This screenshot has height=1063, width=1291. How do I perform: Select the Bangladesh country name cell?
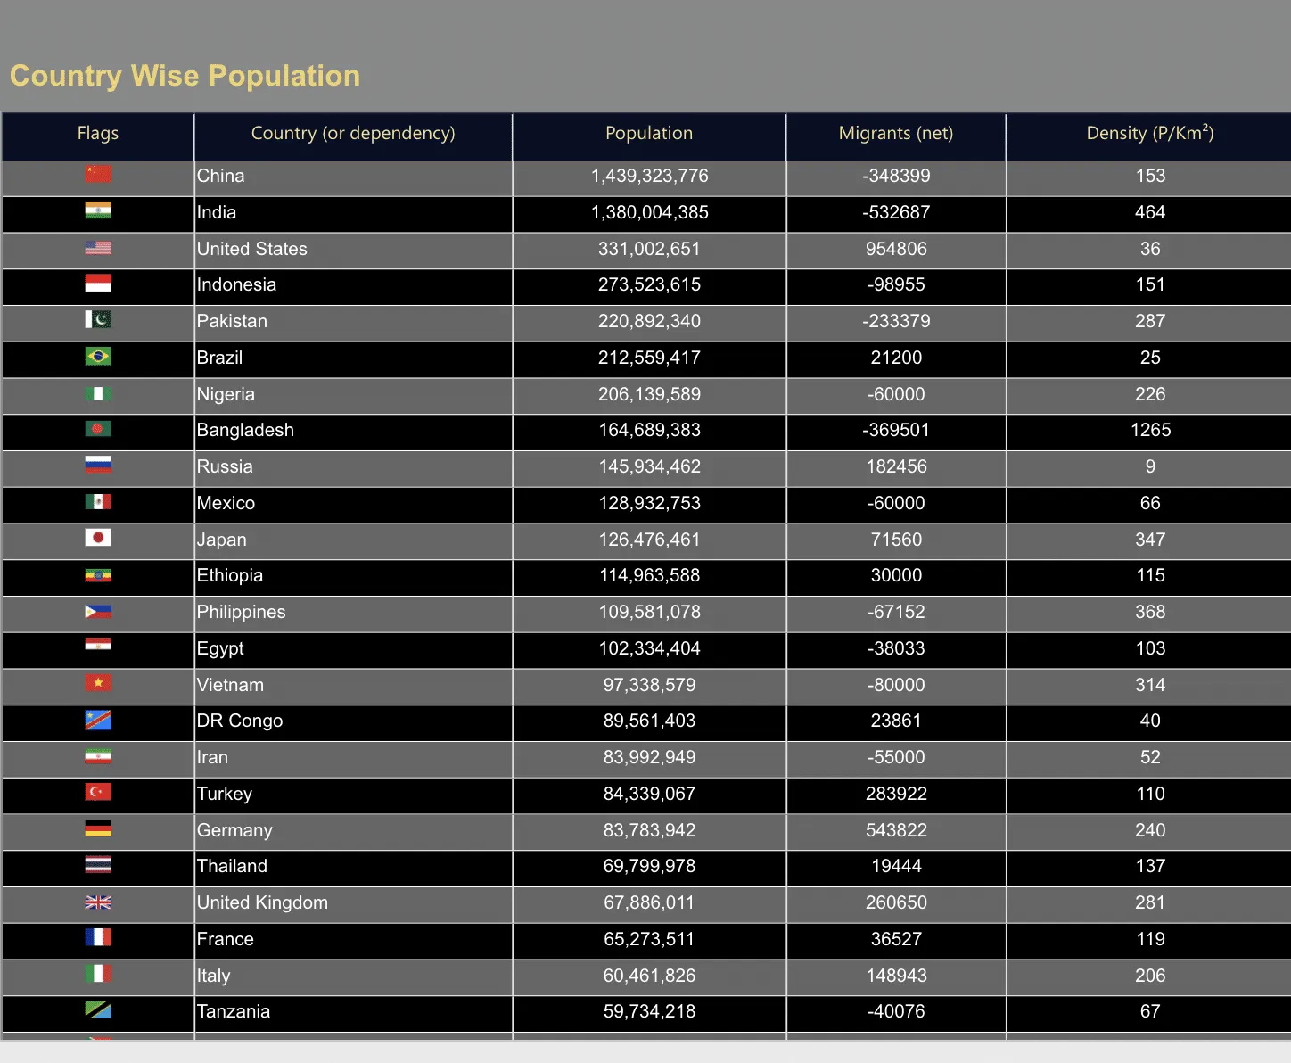353,431
